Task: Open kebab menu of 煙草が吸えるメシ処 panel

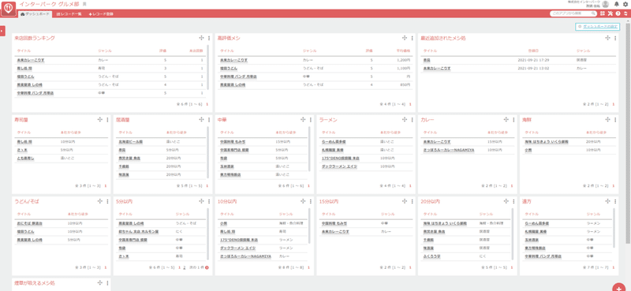Action: [x=107, y=283]
